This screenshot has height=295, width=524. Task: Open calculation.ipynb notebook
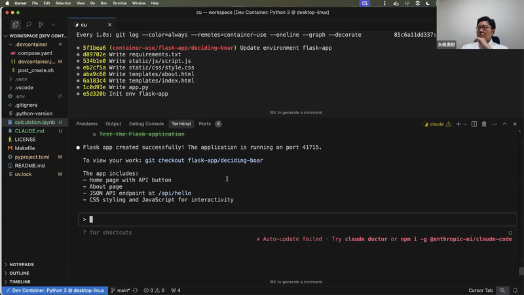(35, 123)
